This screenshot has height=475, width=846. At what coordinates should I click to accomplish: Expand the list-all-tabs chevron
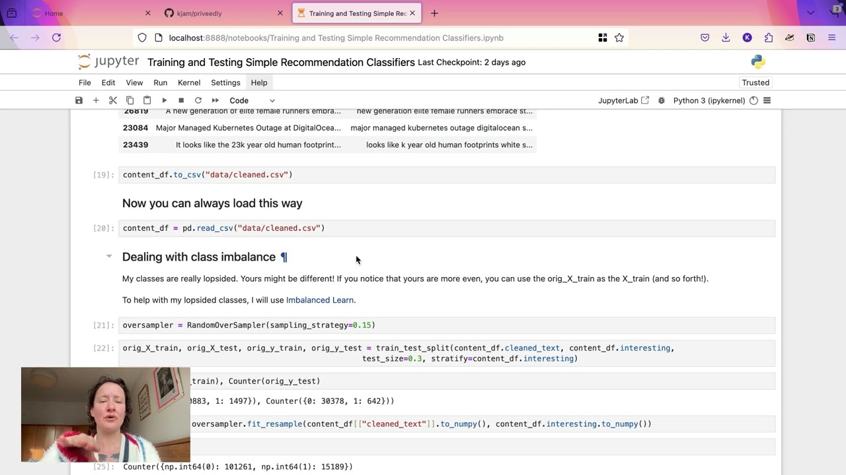click(x=810, y=13)
